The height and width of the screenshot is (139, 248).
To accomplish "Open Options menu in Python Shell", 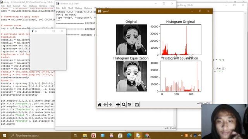I will (88, 8).
